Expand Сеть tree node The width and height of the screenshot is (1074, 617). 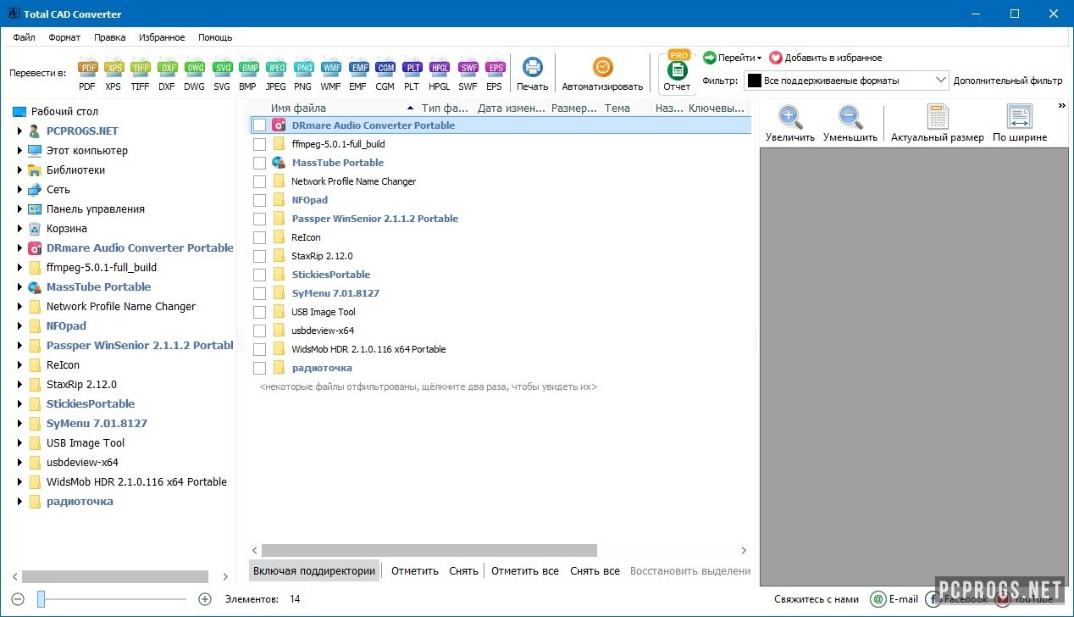19,190
